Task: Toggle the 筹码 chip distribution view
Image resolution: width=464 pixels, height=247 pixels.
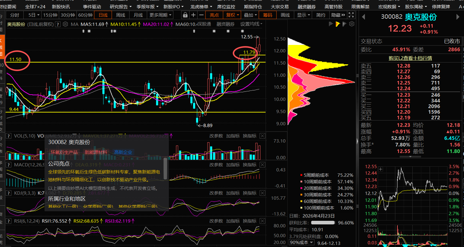Action: click(267, 15)
